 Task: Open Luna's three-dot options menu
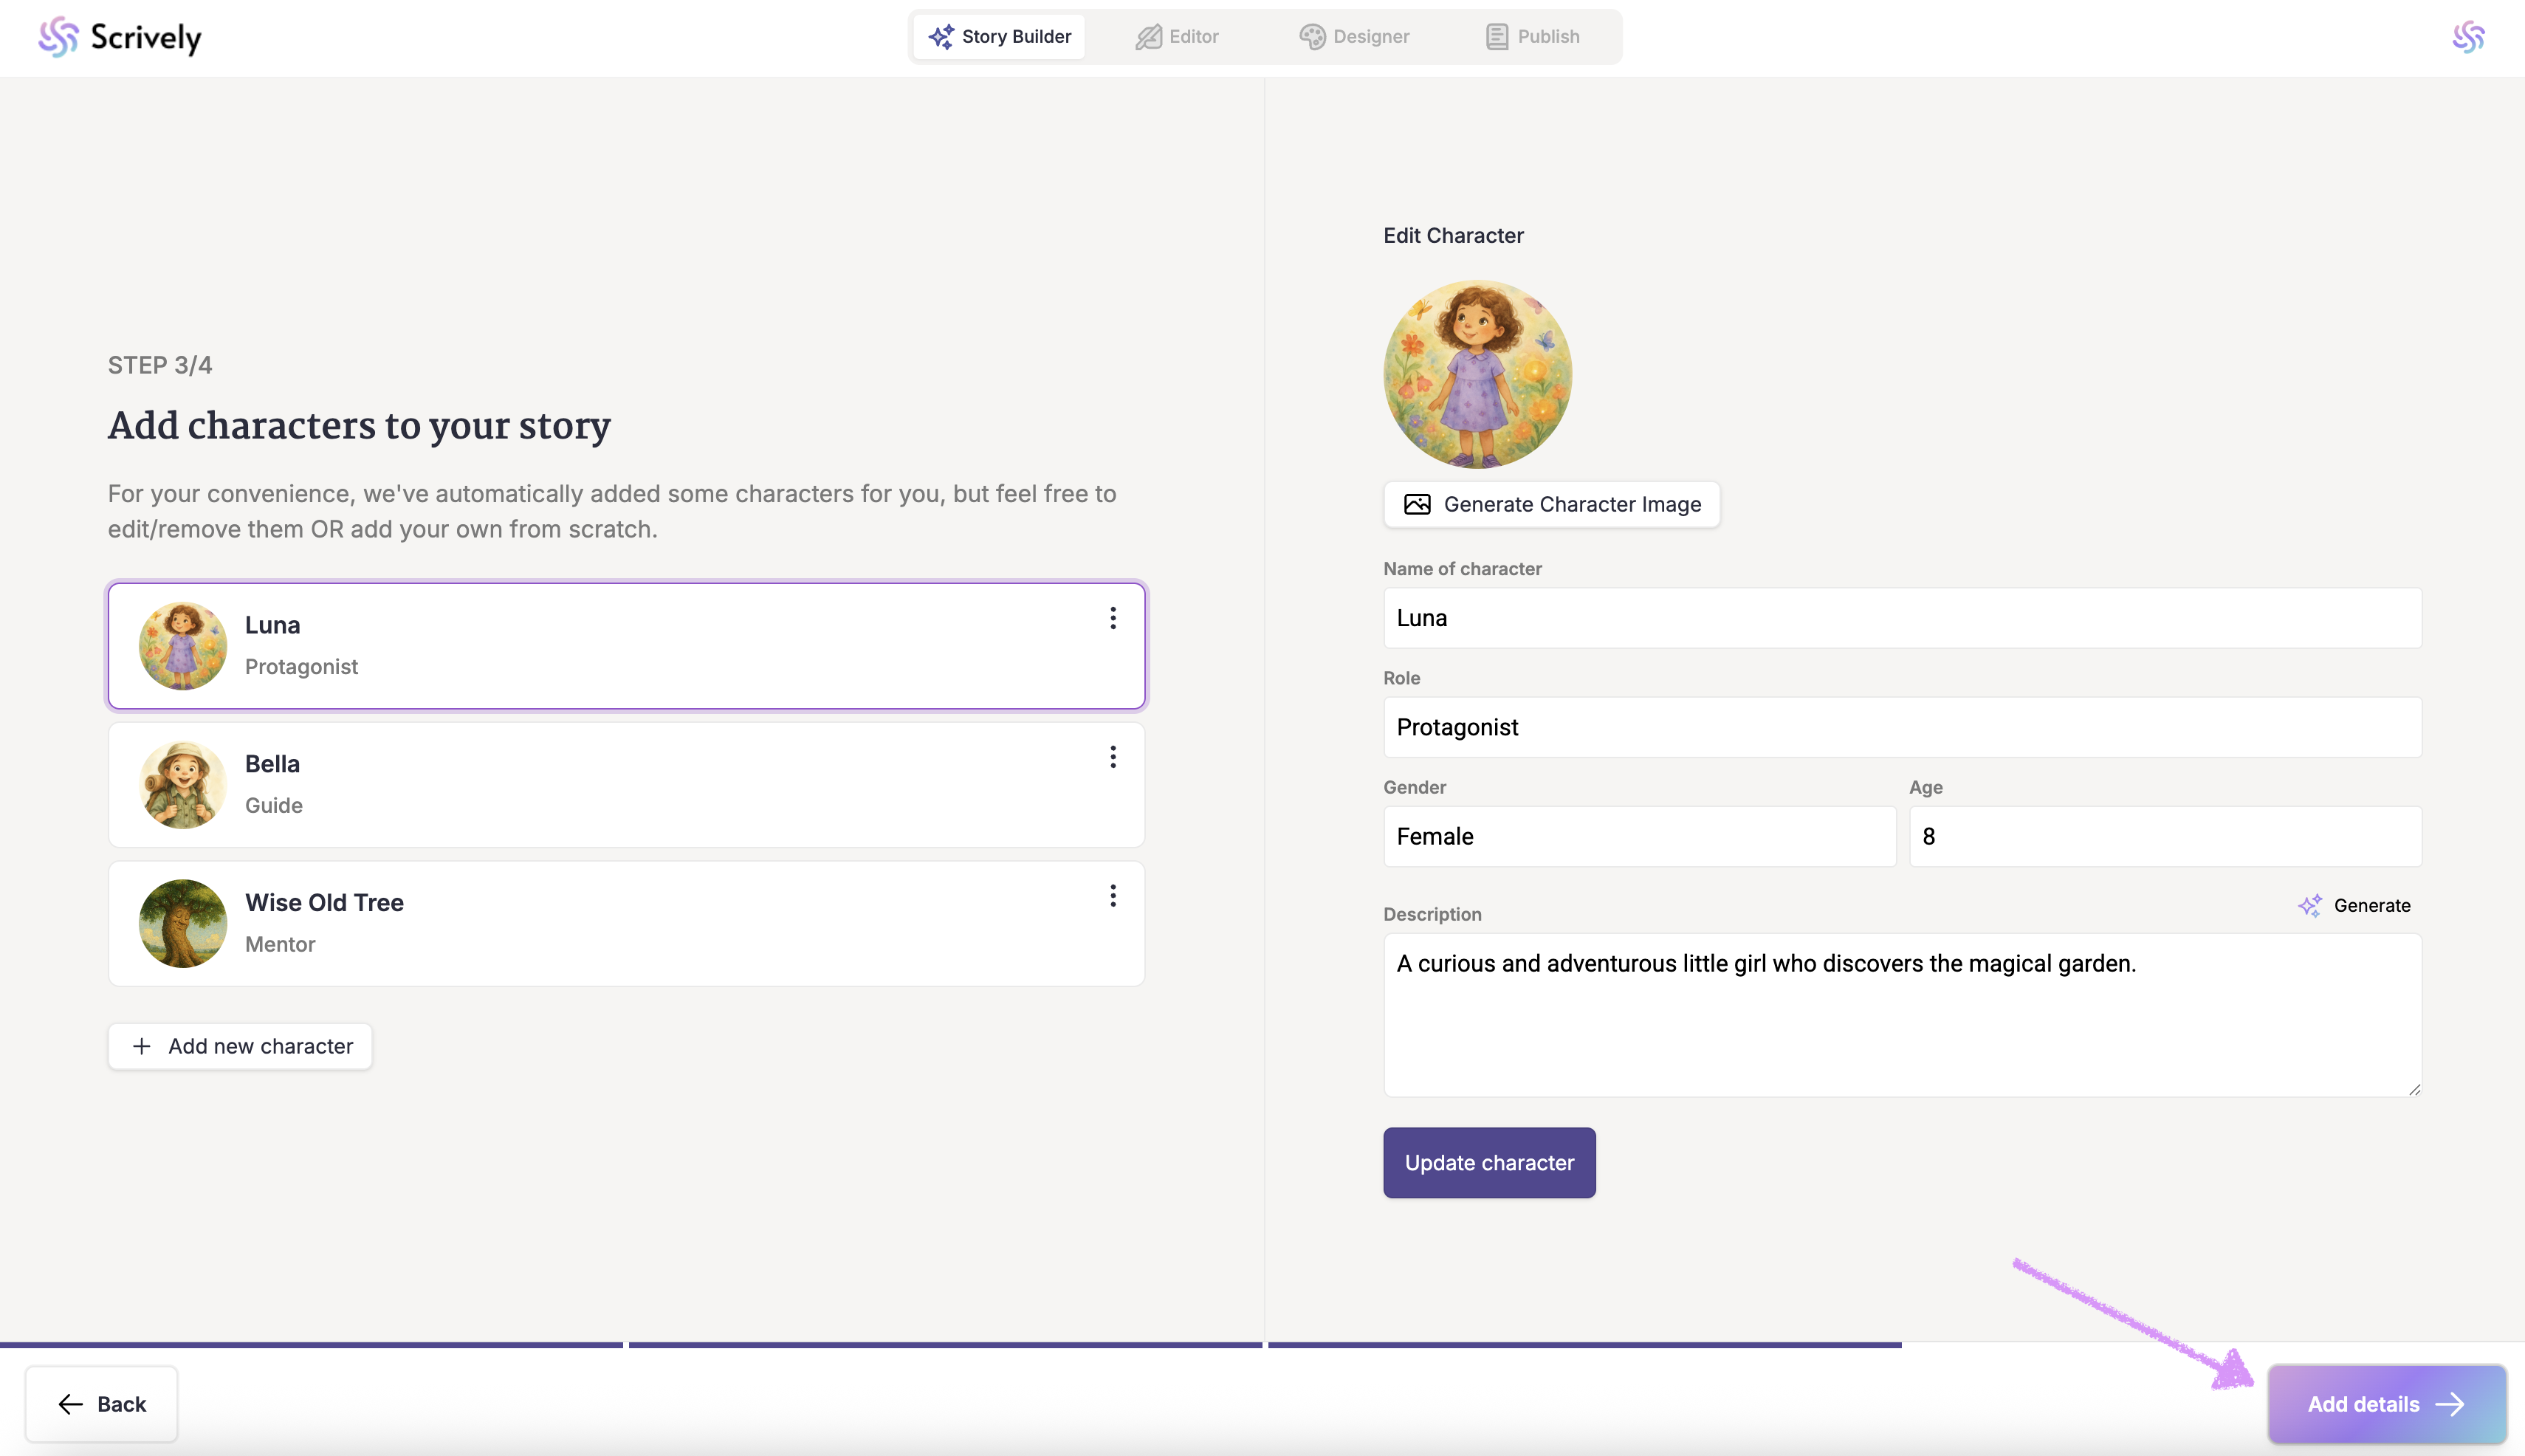1112,618
